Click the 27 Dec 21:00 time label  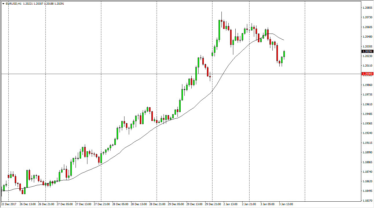point(101,204)
